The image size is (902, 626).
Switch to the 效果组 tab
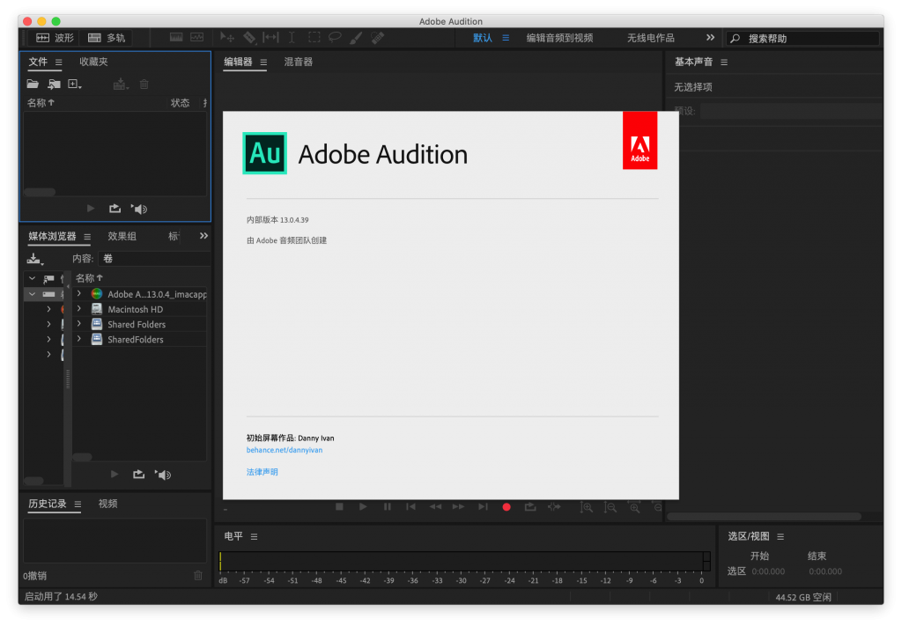(x=122, y=236)
